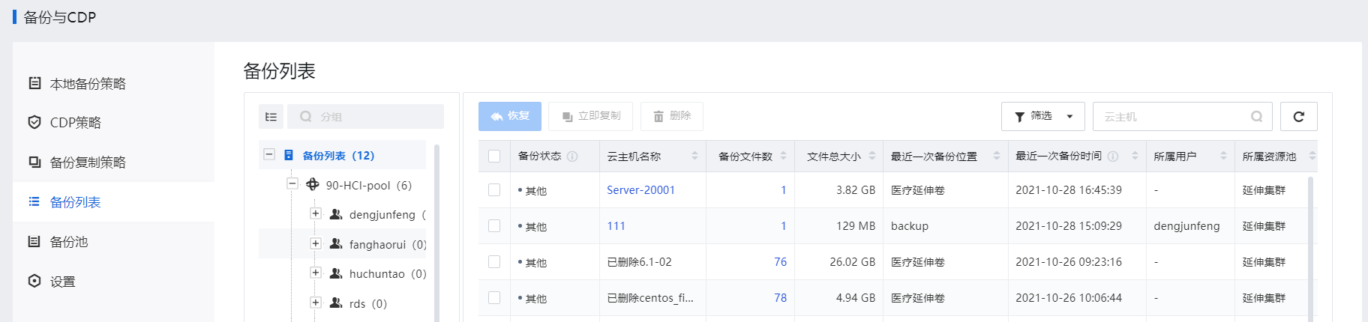1368x322 pixels.
Task: Open the 筛选 filter dropdown
Action: pos(1042,117)
